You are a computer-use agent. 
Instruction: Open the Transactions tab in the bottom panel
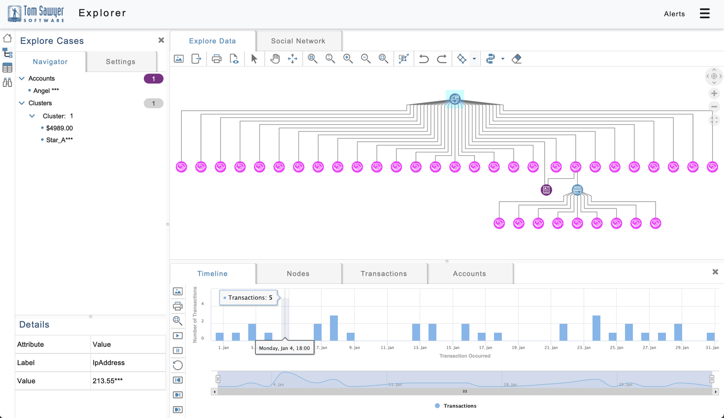(384, 273)
